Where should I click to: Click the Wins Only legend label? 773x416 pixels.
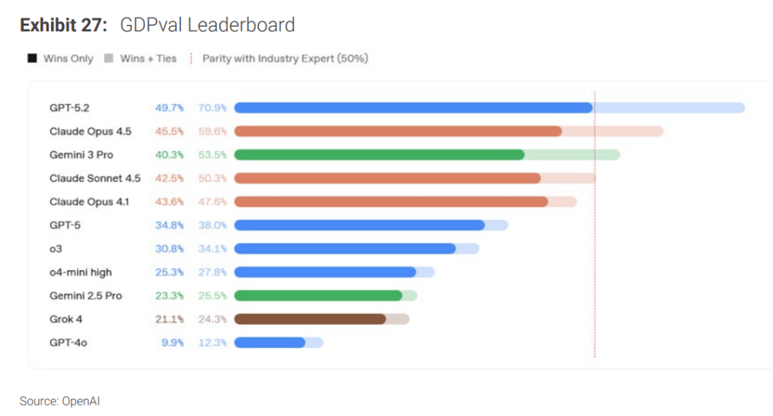coord(68,59)
